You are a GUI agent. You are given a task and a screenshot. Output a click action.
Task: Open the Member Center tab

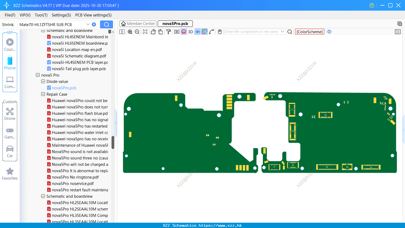click(138, 24)
